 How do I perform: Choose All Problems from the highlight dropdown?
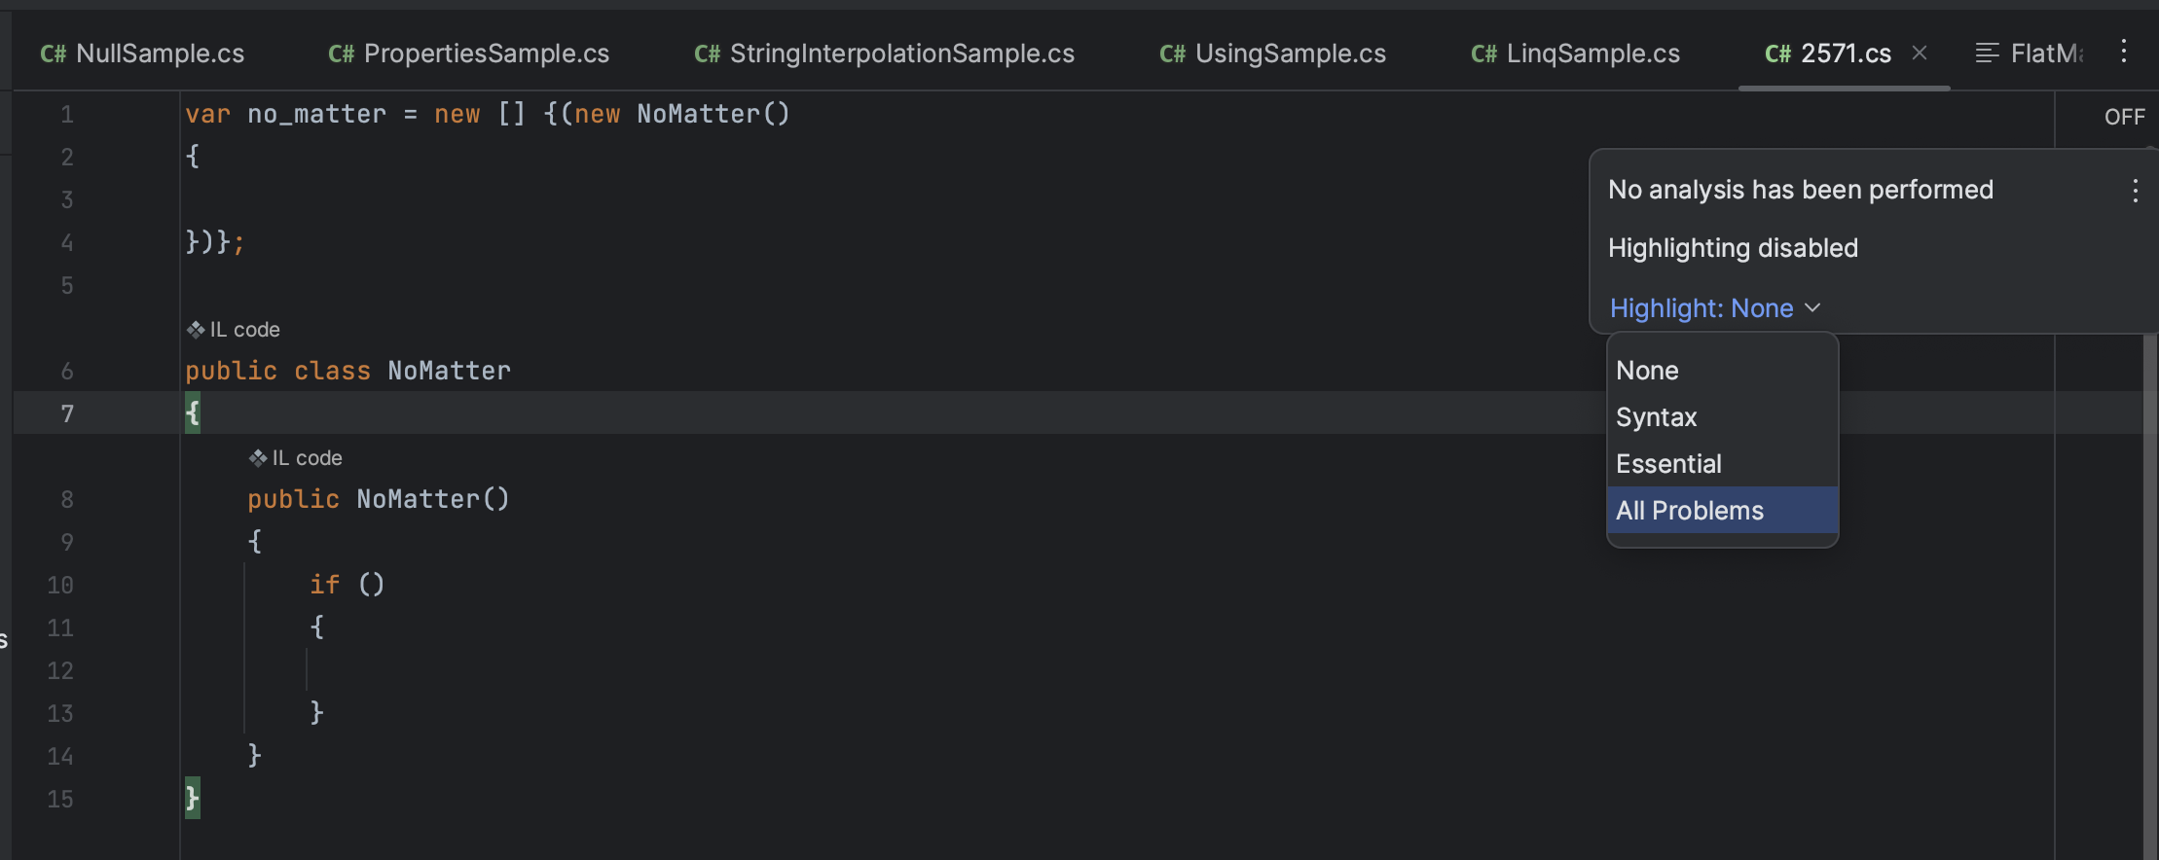[1690, 510]
